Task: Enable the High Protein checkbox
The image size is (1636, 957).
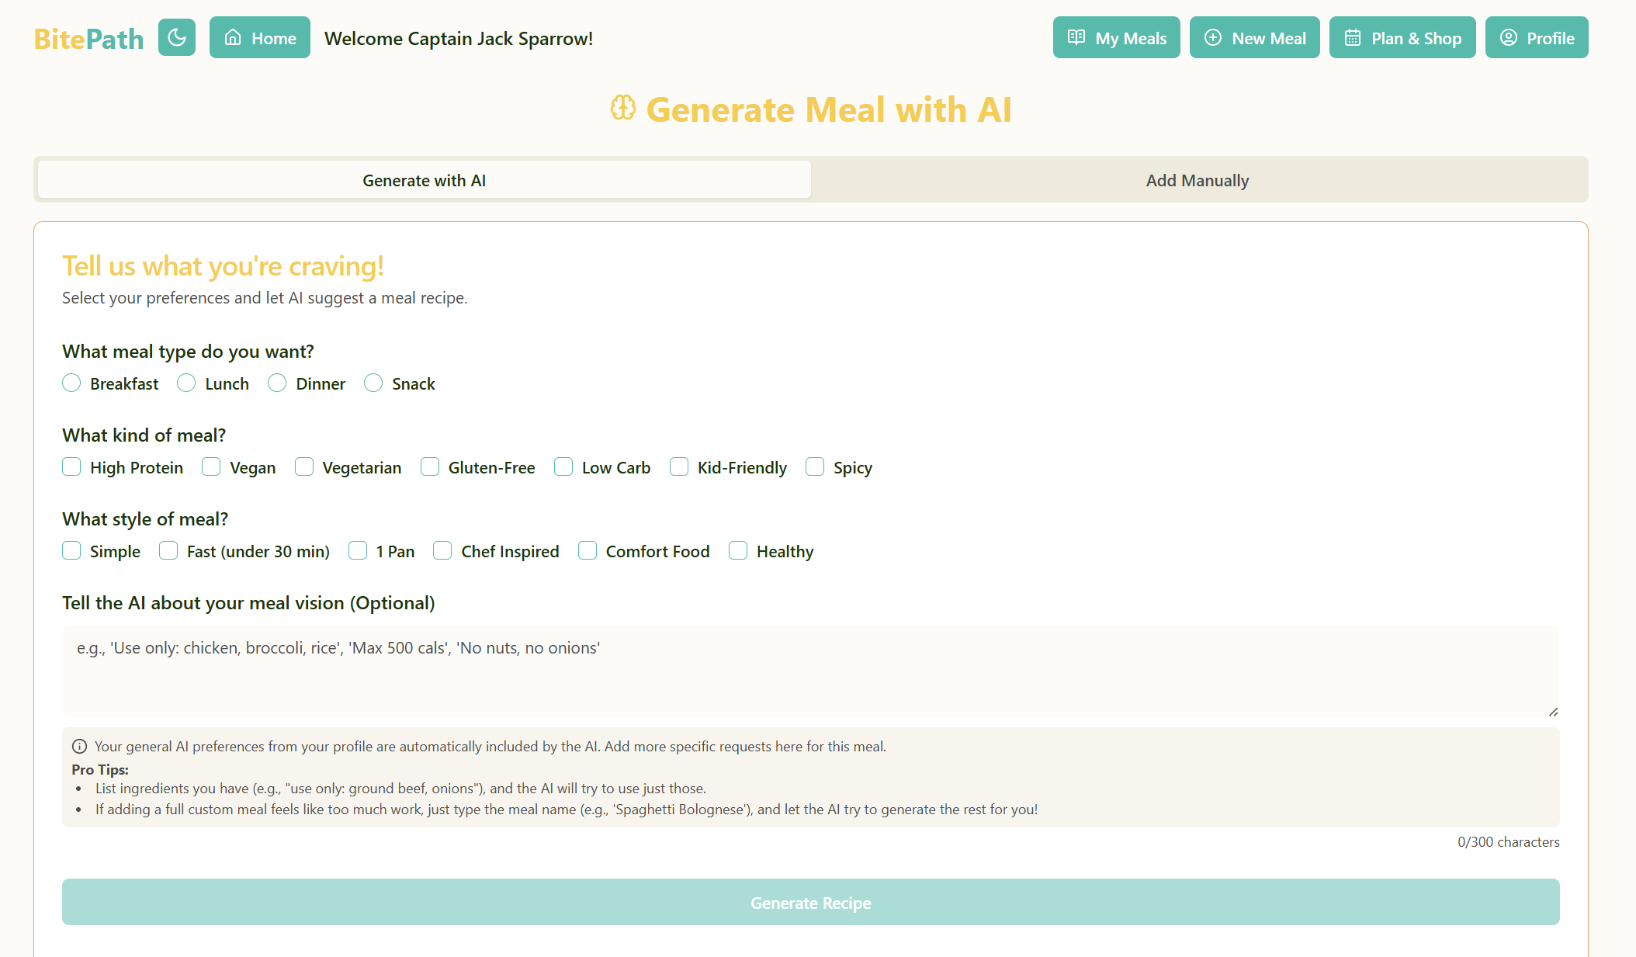Action: [71, 467]
